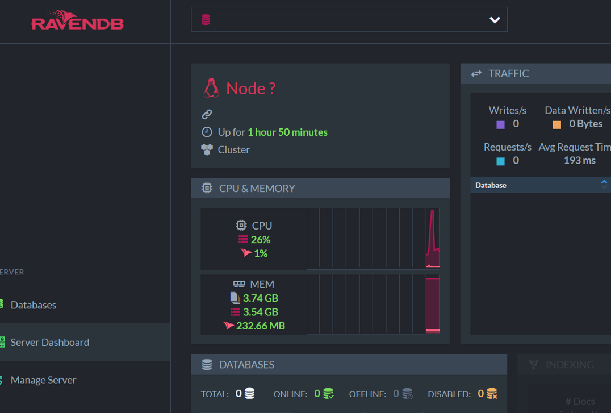Click the RavenDB process CPU icon at 1%
The image size is (611, 413).
tap(246, 253)
